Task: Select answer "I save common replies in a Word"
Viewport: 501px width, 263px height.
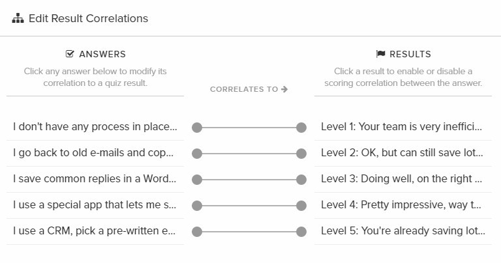Action: click(x=95, y=179)
